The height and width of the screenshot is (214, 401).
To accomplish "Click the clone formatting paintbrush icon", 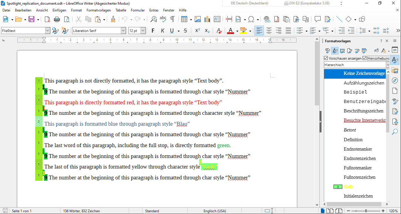I will coord(113,19).
